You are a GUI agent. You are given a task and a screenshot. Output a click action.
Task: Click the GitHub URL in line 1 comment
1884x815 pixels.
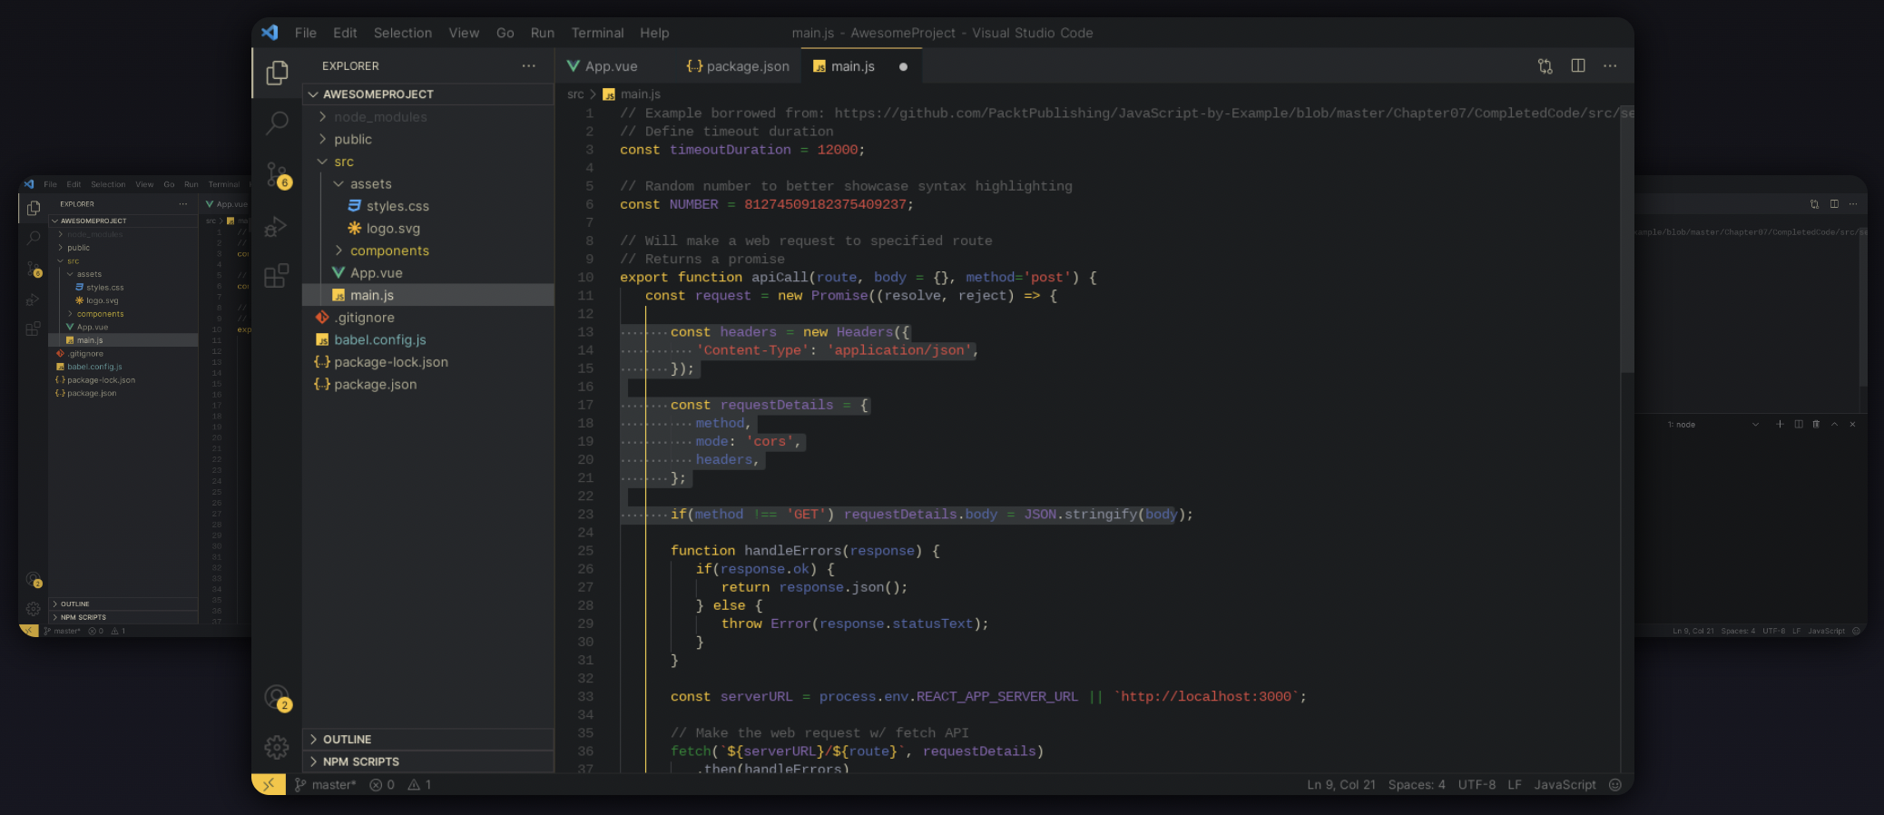tap(1233, 113)
